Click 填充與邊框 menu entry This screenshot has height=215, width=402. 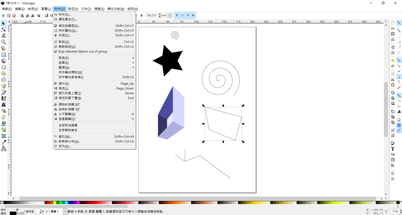pyautogui.click(x=69, y=26)
